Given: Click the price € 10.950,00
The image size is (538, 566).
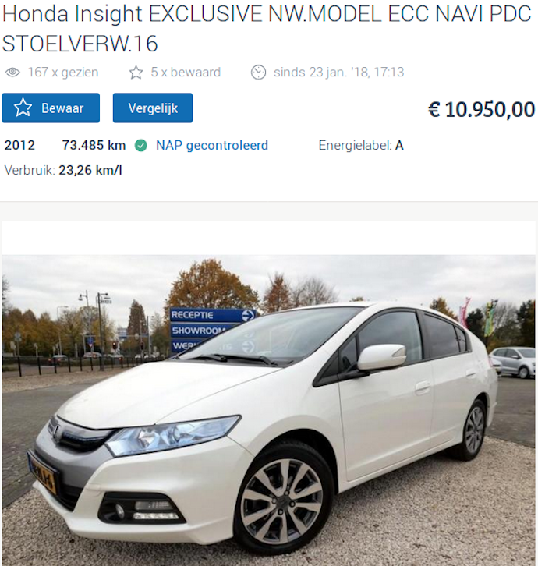Looking at the screenshot, I should 481,109.
